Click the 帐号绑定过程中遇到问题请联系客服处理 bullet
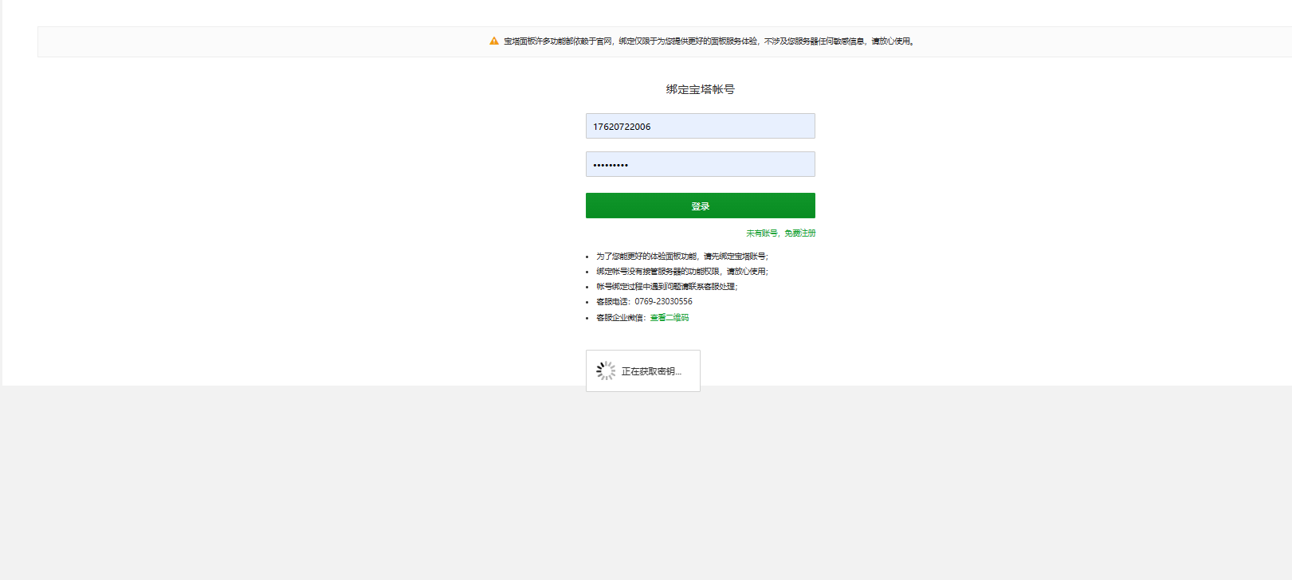Image resolution: width=1292 pixels, height=580 pixels. tap(667, 287)
